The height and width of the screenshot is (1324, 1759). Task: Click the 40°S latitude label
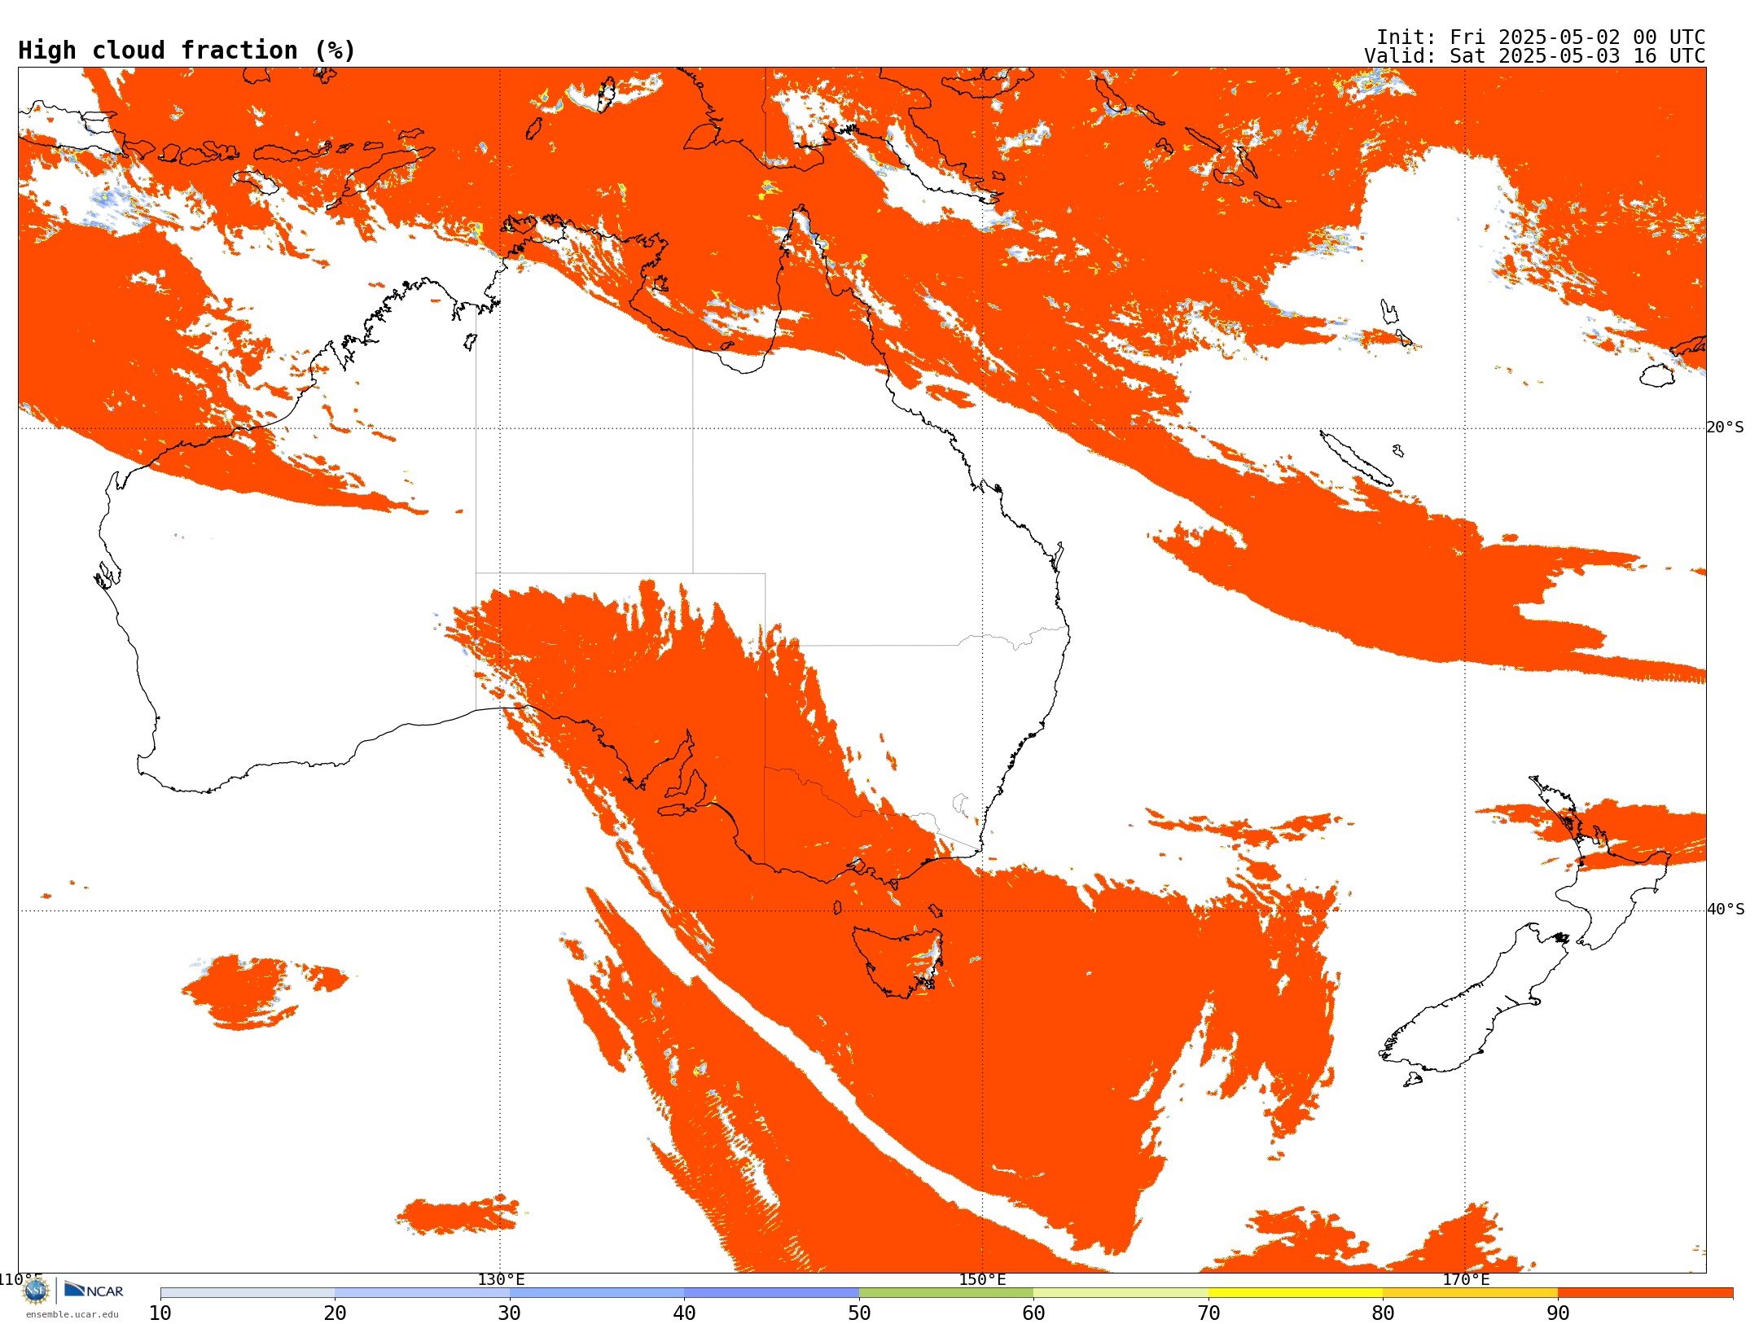click(x=1726, y=910)
